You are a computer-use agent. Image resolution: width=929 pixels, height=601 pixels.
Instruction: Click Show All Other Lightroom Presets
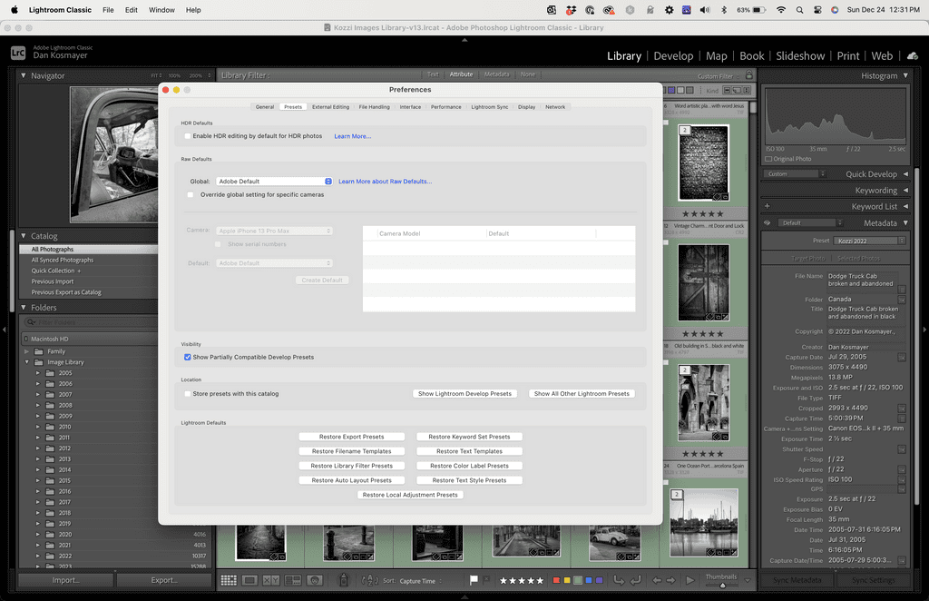click(x=582, y=393)
